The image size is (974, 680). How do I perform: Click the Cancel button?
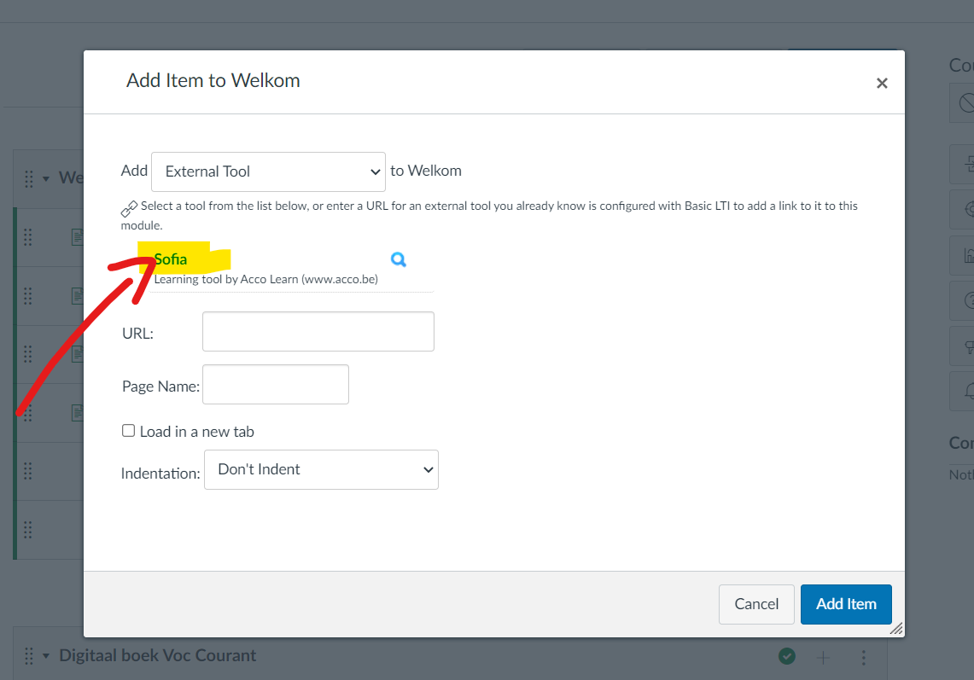[756, 603]
